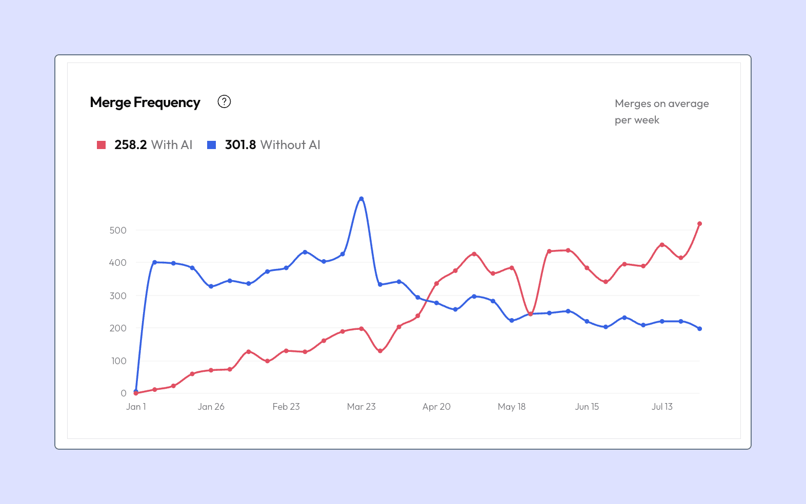Click the 500 y-axis label
The image size is (806, 504).
click(118, 230)
